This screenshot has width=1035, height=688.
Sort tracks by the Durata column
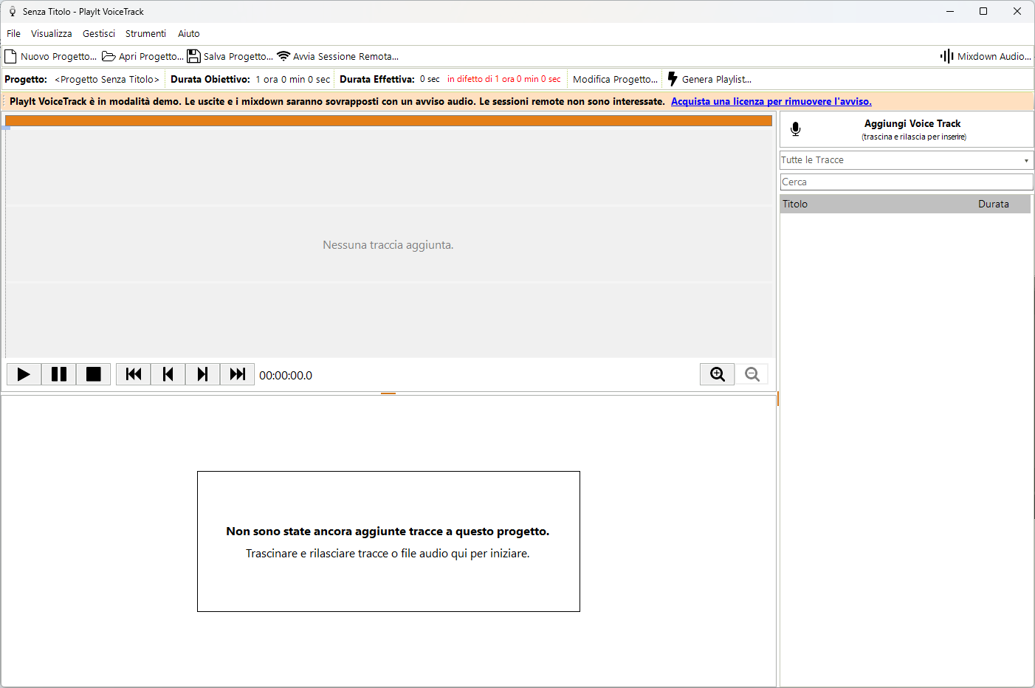(993, 204)
